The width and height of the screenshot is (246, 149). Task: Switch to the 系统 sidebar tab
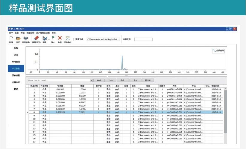(x=16, y=48)
